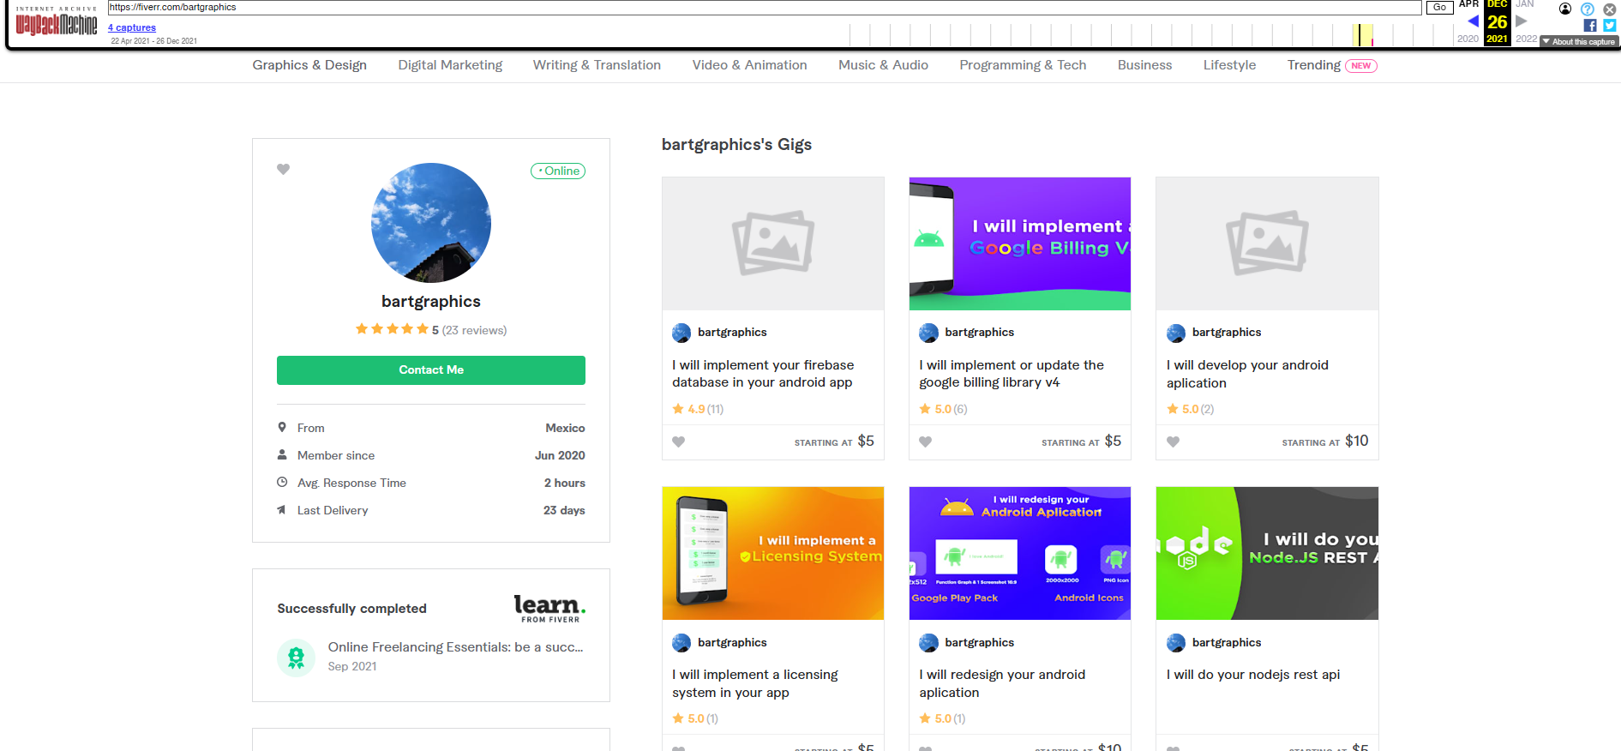Open the Programming & Tech category
This screenshot has height=751, width=1621.
coord(1023,65)
